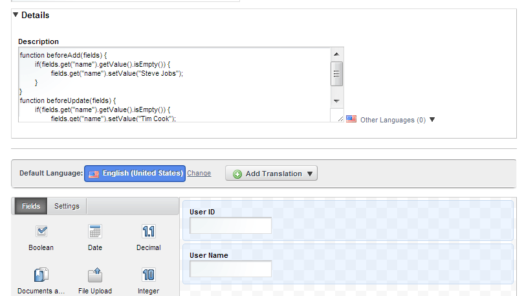The height and width of the screenshot is (296, 524).
Task: Select the Date field icon
Action: pyautogui.click(x=95, y=231)
